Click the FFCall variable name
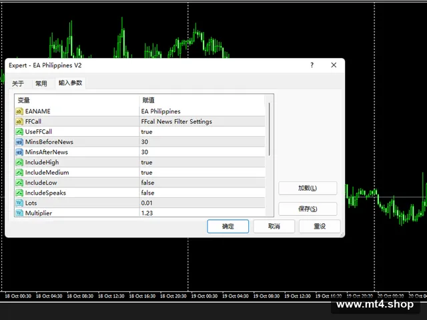 tap(33, 121)
